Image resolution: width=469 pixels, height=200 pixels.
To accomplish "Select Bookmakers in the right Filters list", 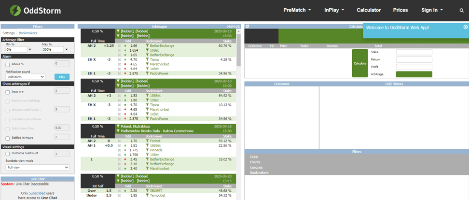I will click(259, 173).
